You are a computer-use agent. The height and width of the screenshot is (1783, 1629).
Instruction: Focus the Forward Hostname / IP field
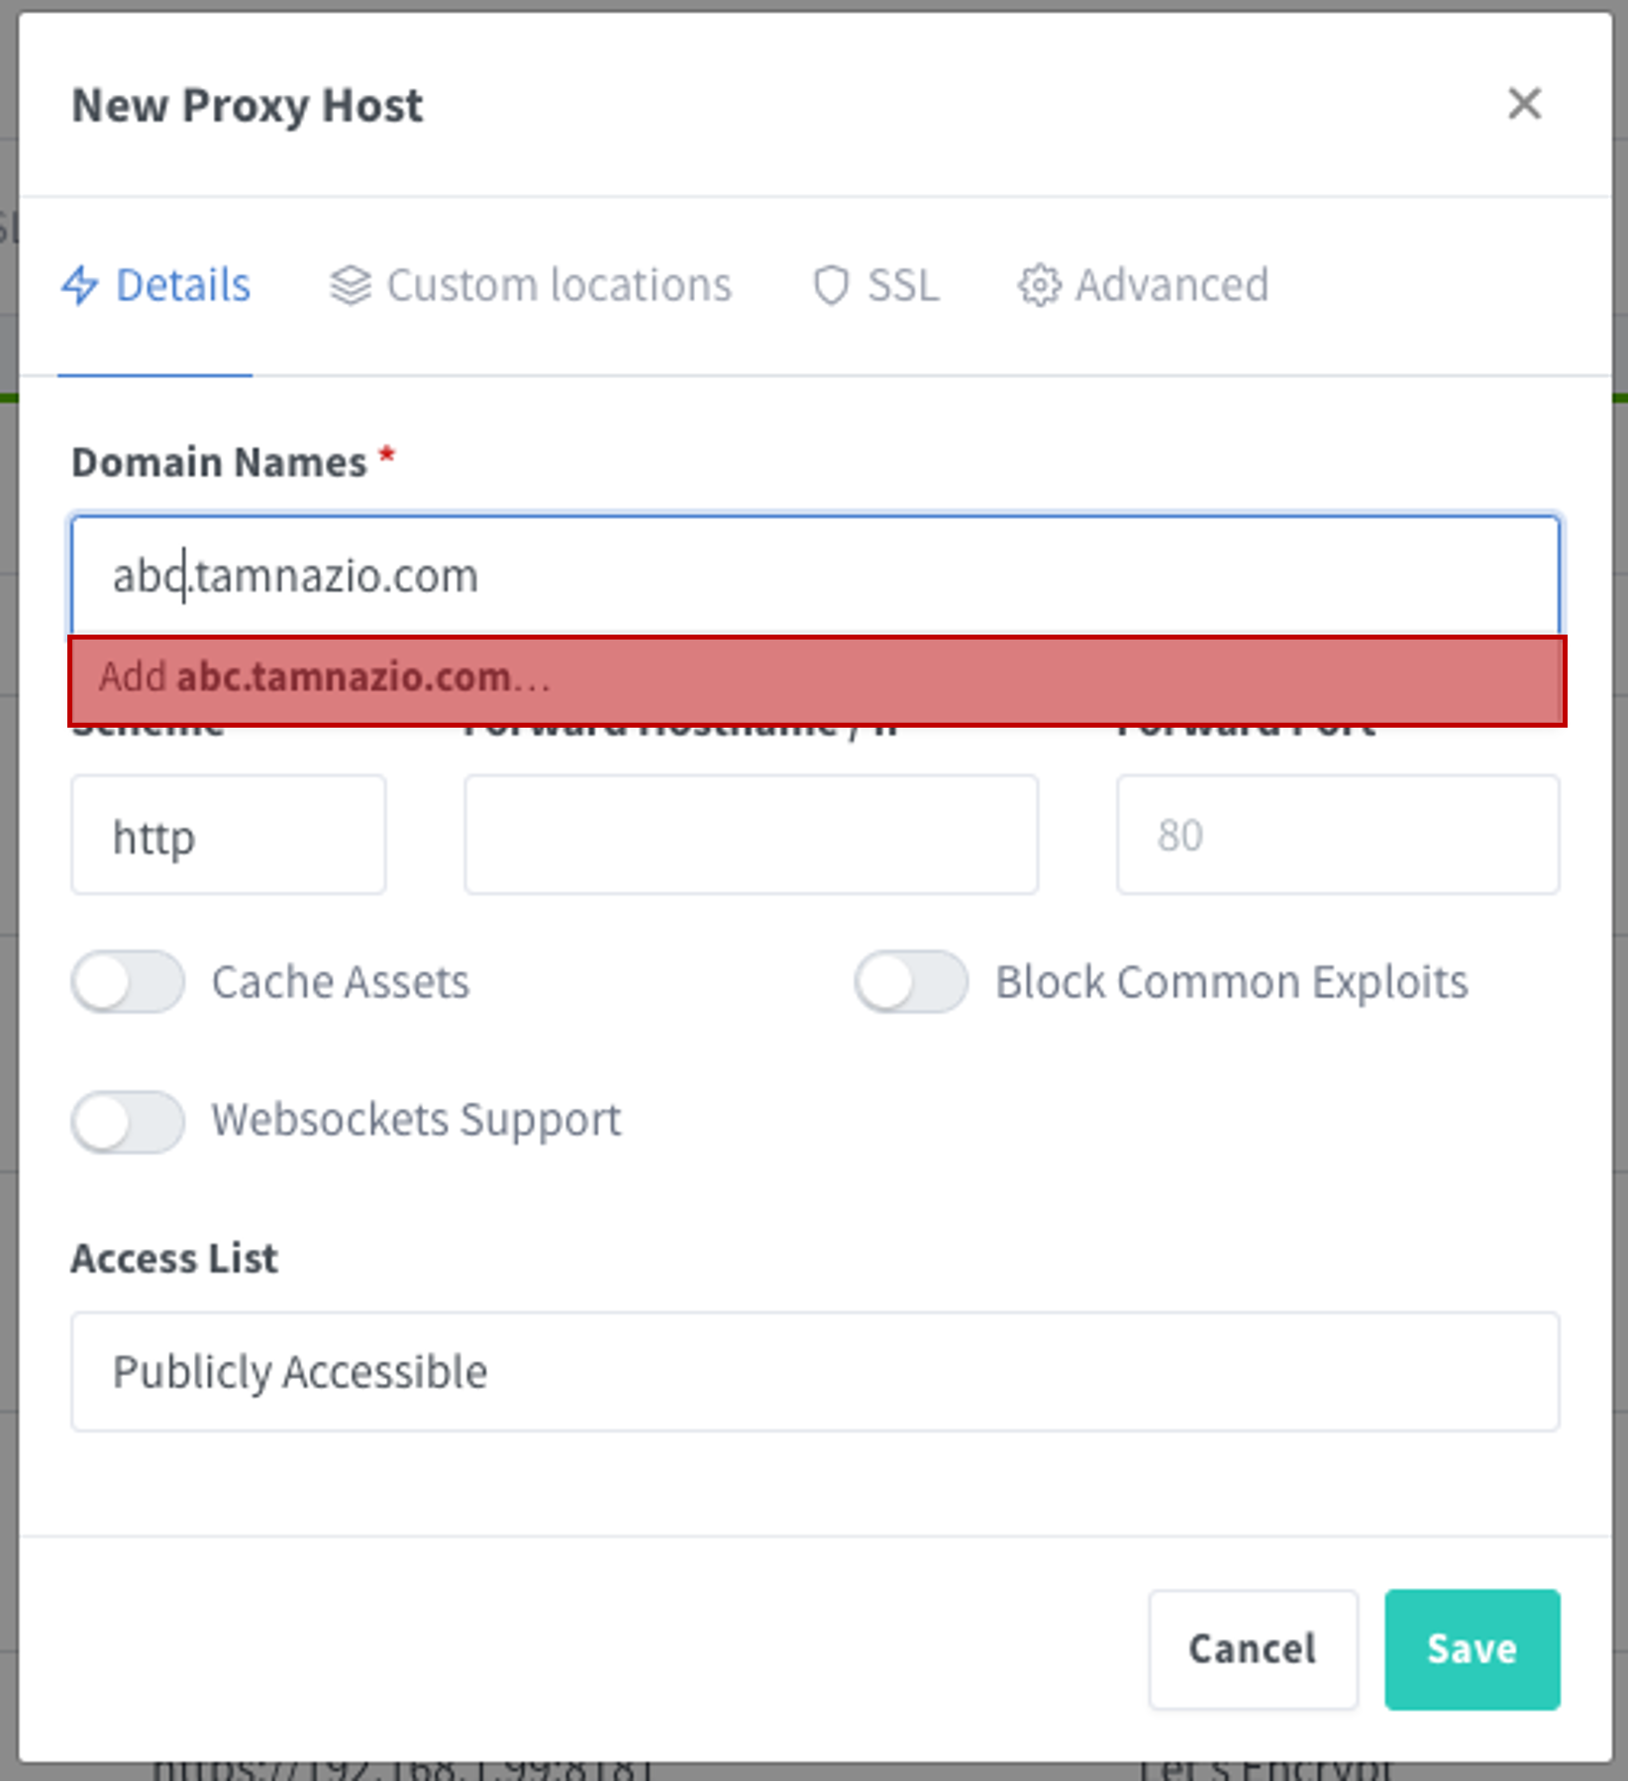pyautogui.click(x=752, y=835)
